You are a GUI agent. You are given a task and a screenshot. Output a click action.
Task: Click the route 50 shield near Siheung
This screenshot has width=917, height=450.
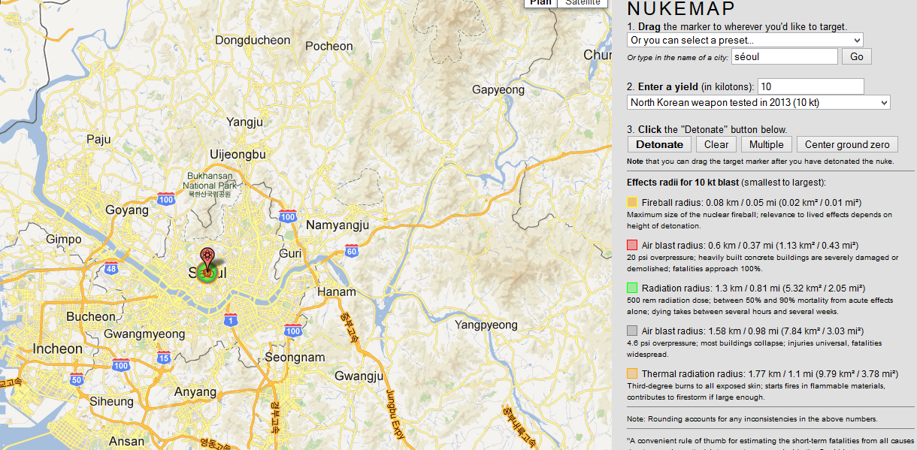76,379
